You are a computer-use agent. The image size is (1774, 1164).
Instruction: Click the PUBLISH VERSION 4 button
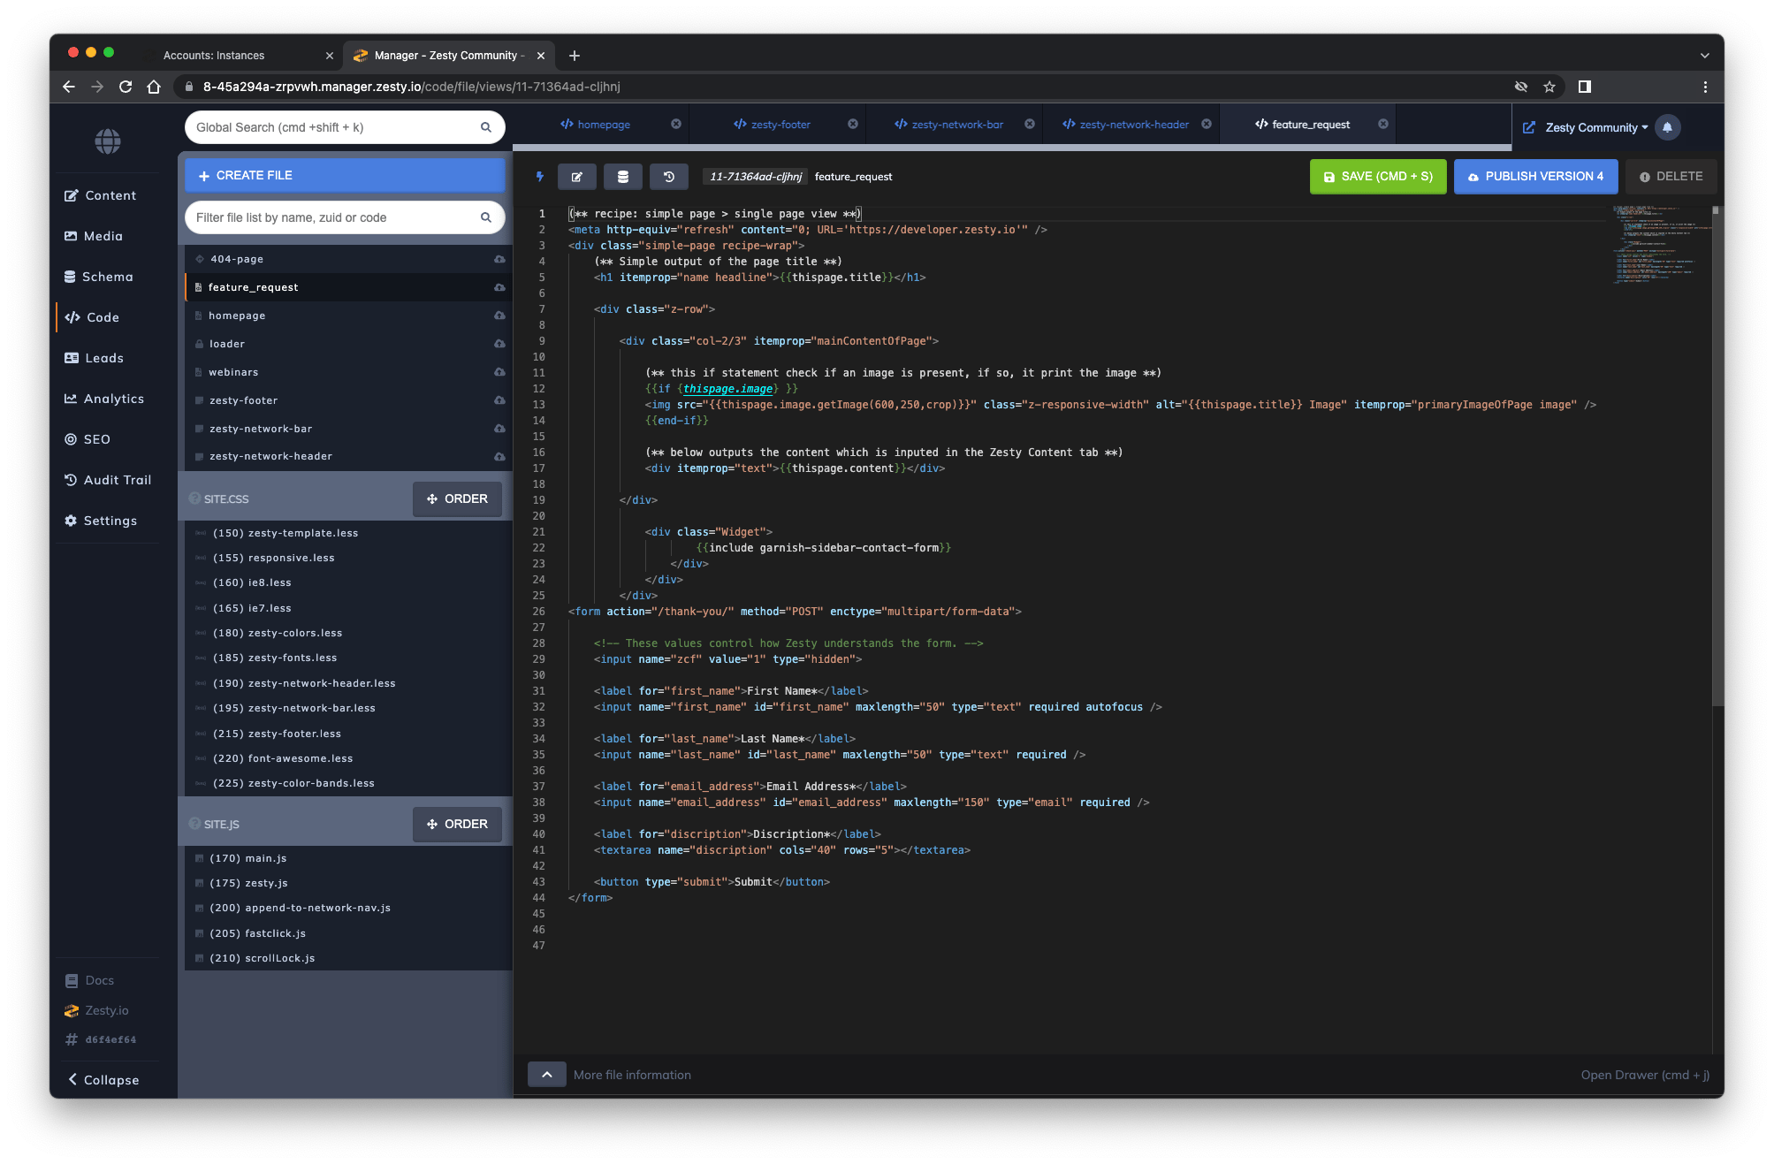[1535, 176]
